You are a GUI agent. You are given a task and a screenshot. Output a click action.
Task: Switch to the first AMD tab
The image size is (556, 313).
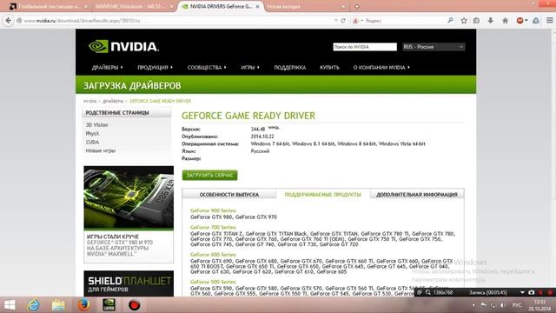point(48,6)
